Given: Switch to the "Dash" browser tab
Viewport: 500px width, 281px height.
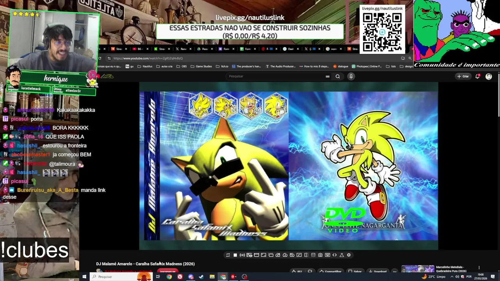Looking at the screenshot, I should [x=290, y=49].
